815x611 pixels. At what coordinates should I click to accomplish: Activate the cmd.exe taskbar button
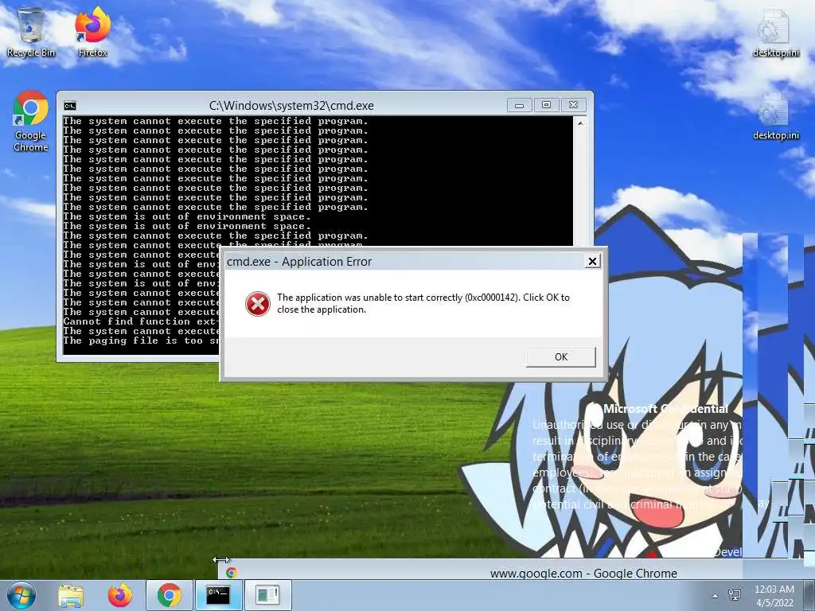(218, 595)
